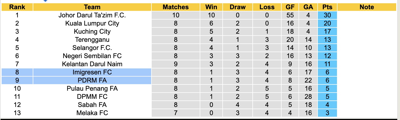Click the Pts column header
400x120 pixels.
[327, 7]
